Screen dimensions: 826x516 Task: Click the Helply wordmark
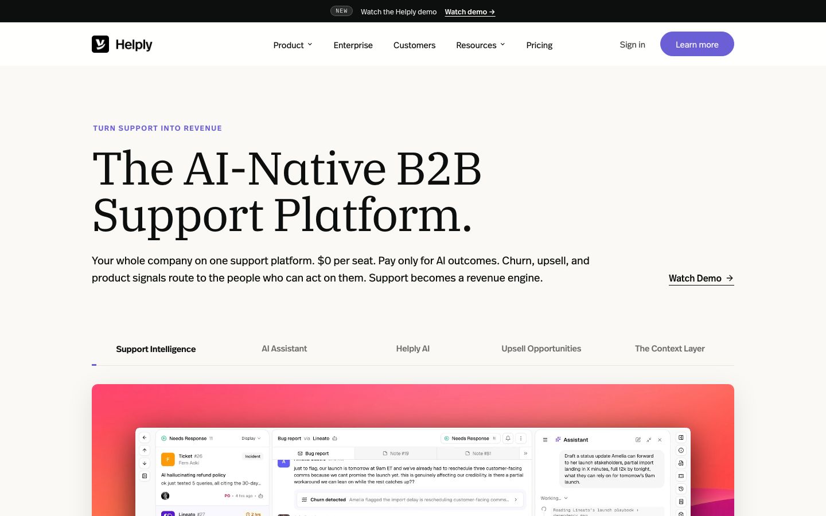[x=134, y=45]
